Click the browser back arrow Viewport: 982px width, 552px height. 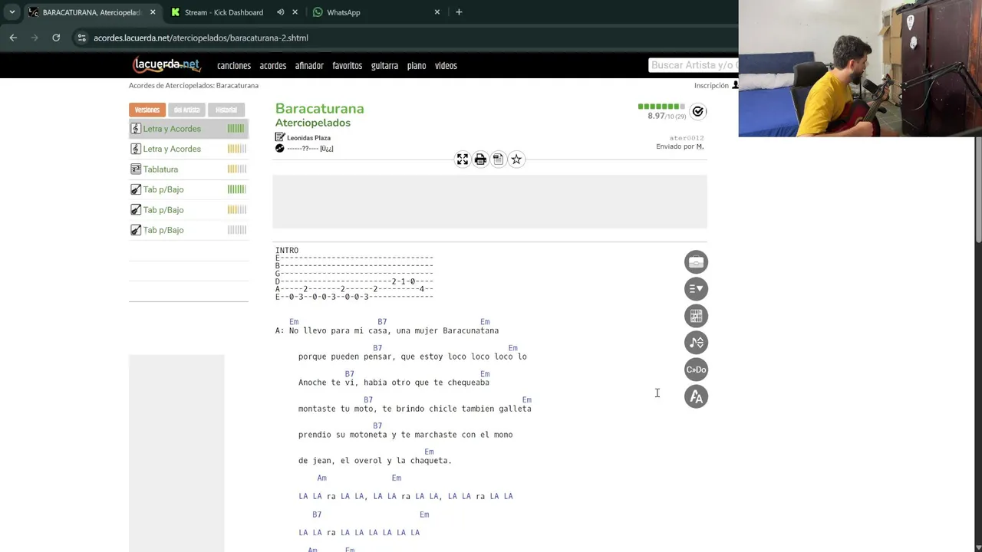coord(13,38)
